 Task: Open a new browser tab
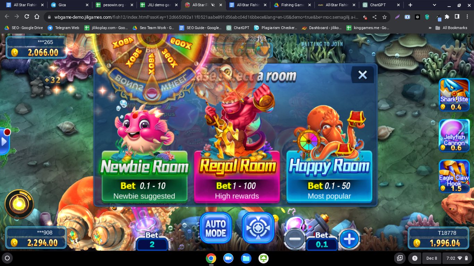tap(410, 5)
